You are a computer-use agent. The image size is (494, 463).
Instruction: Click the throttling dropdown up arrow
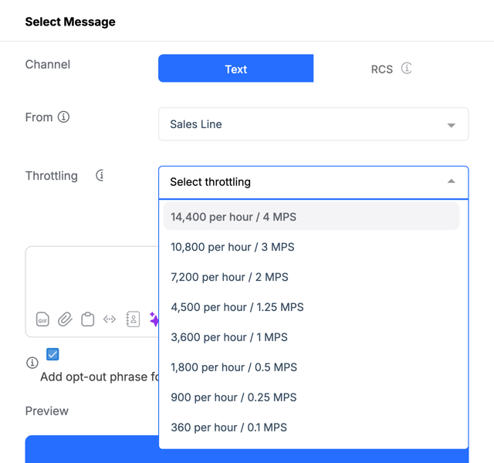point(451,181)
